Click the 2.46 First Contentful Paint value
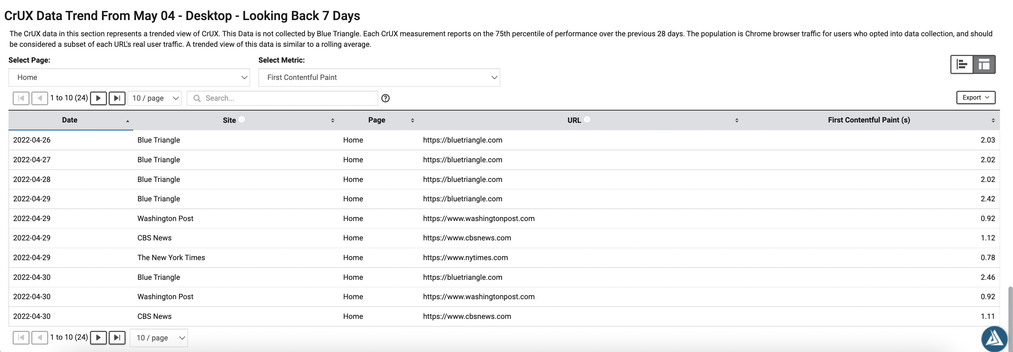This screenshot has width=1013, height=352. click(x=987, y=277)
